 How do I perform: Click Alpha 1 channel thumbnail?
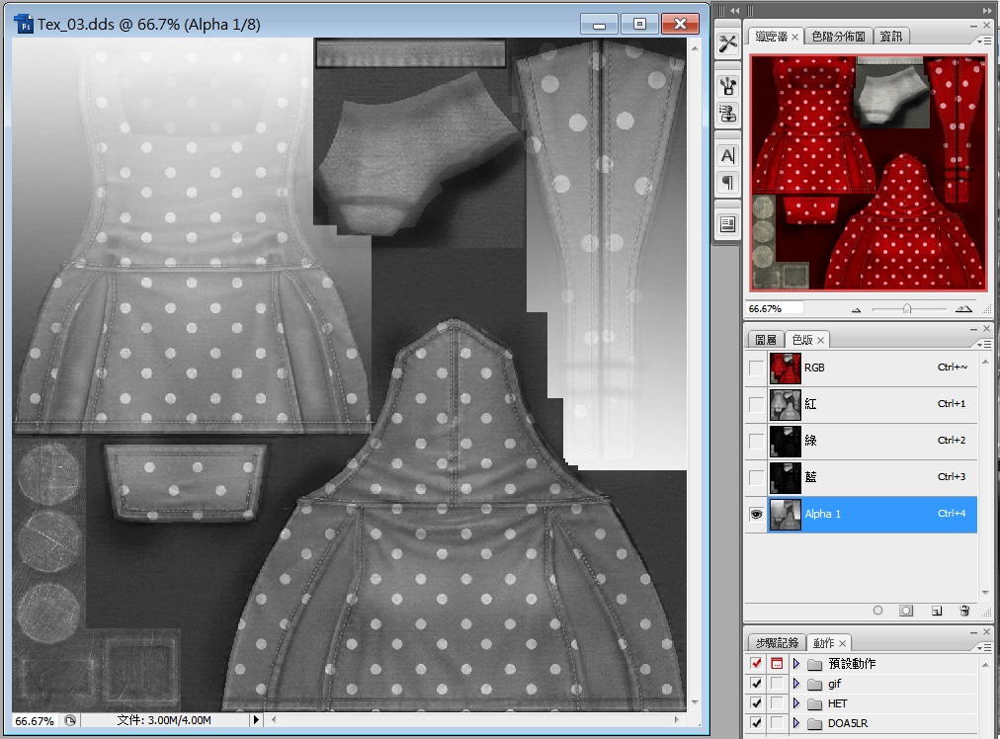point(785,514)
